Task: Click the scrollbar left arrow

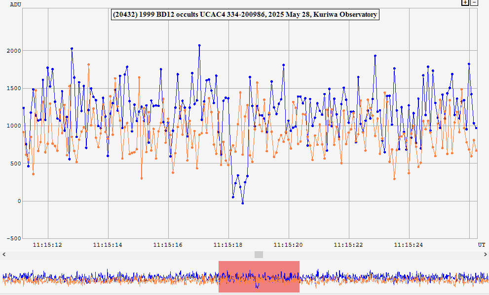Action: tap(3, 255)
